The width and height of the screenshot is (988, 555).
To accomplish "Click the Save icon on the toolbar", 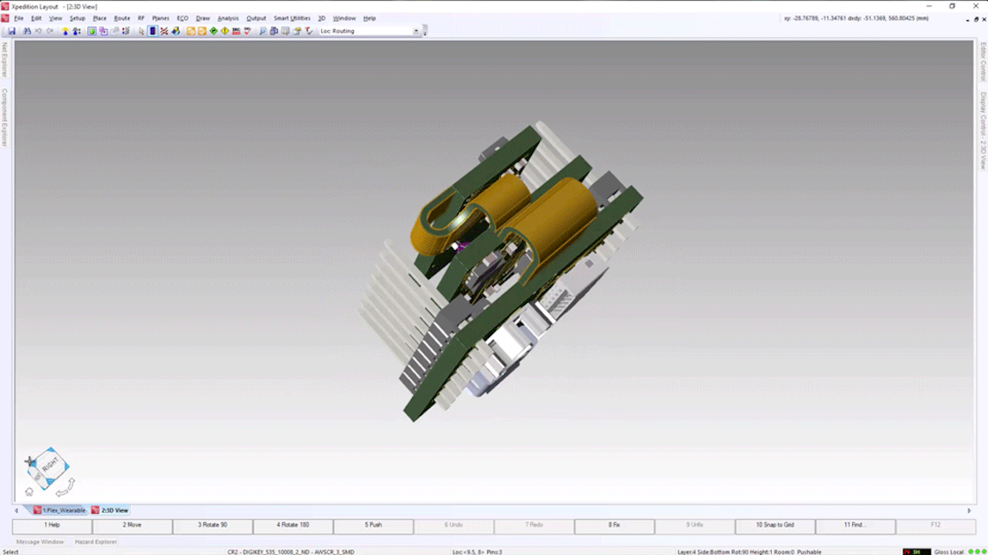I will tap(12, 30).
